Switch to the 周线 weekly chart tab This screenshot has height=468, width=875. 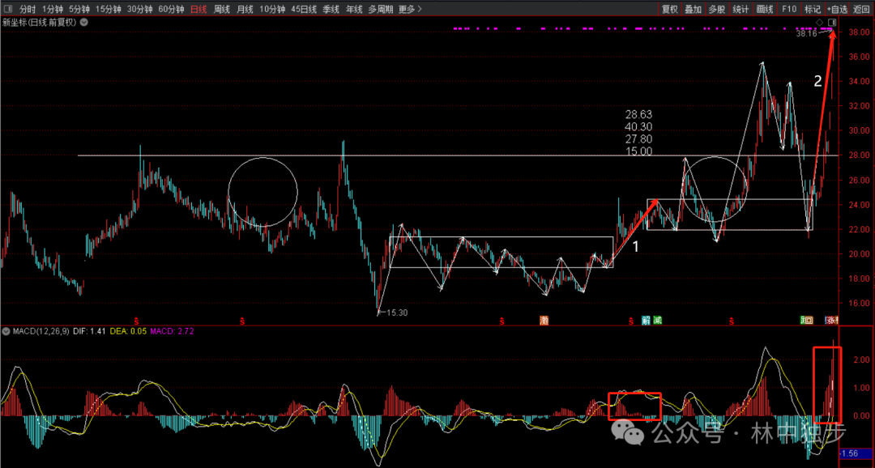point(222,9)
